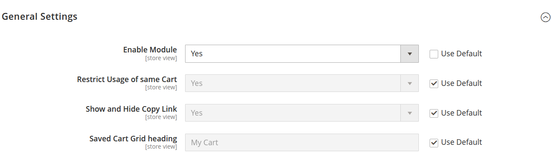This screenshot has width=551, height=165.
Task: Click the Saved Cart Grid heading label
Action: pyautogui.click(x=133, y=139)
